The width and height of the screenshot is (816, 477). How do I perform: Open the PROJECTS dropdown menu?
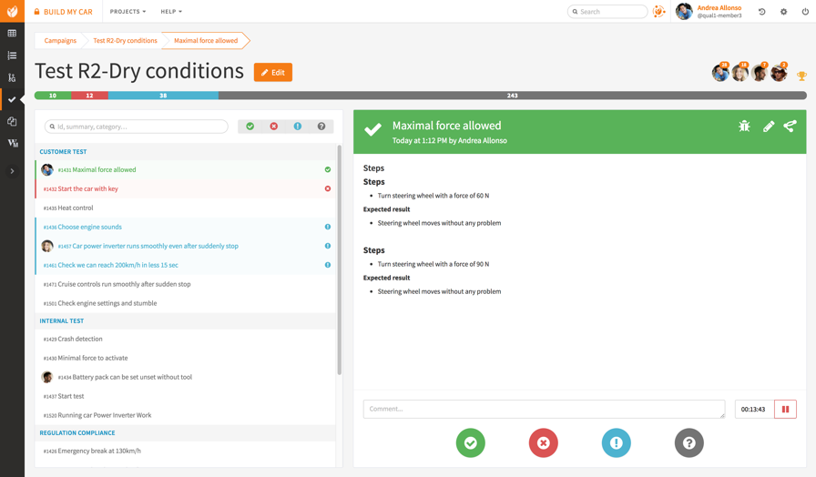[x=127, y=12]
